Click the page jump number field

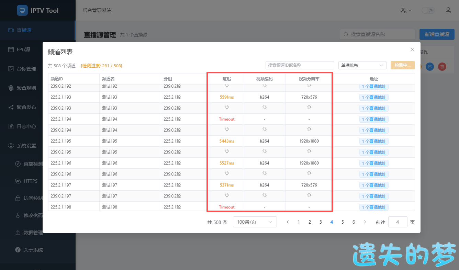tap(398, 222)
